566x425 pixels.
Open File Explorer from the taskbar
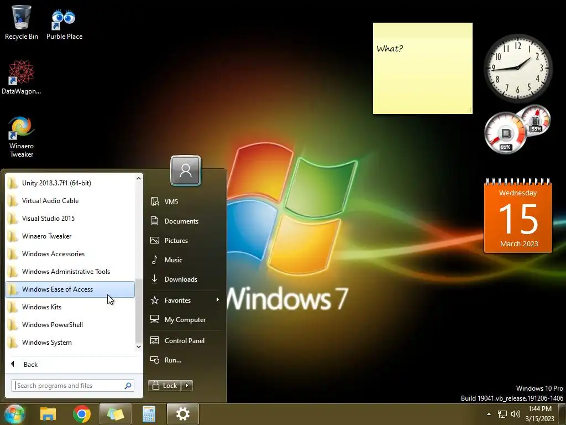(48, 414)
